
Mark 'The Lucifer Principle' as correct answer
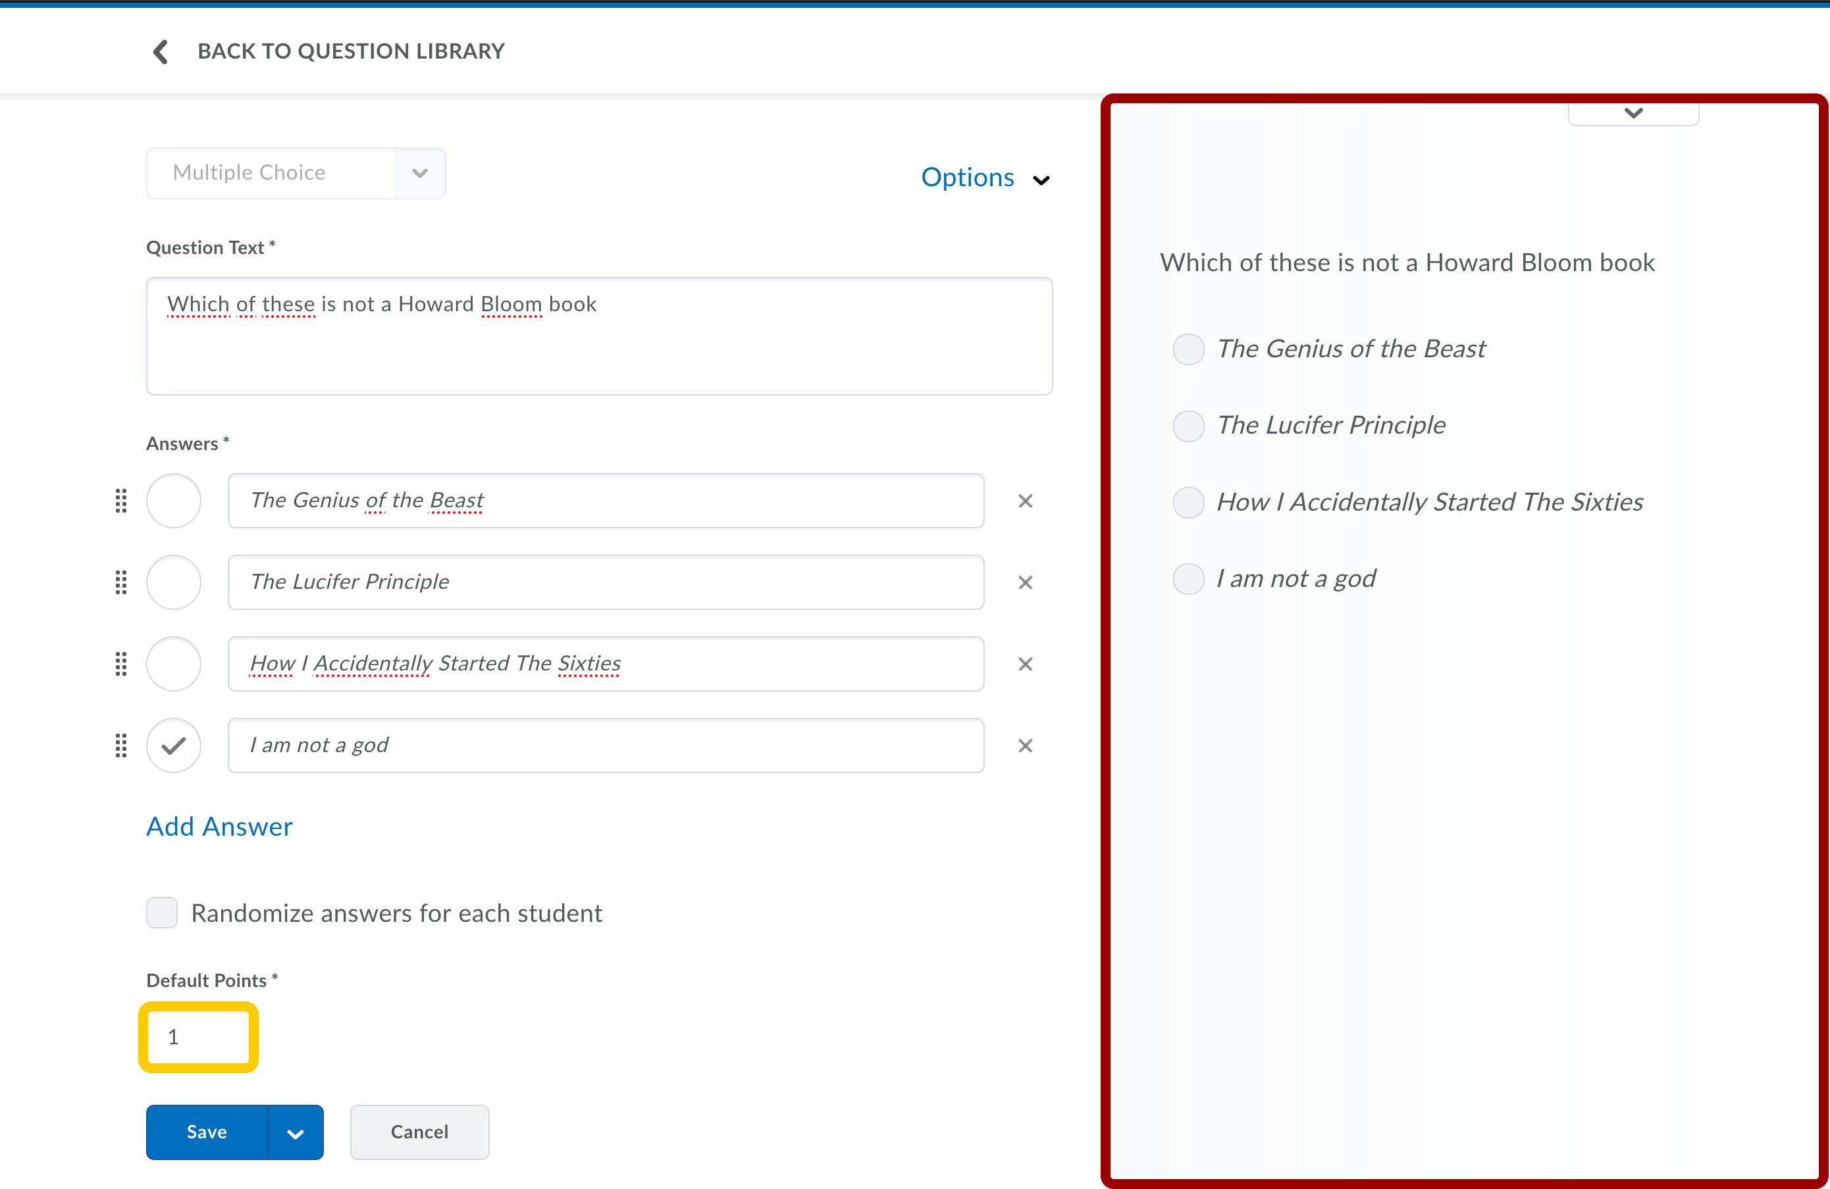pyautogui.click(x=174, y=582)
